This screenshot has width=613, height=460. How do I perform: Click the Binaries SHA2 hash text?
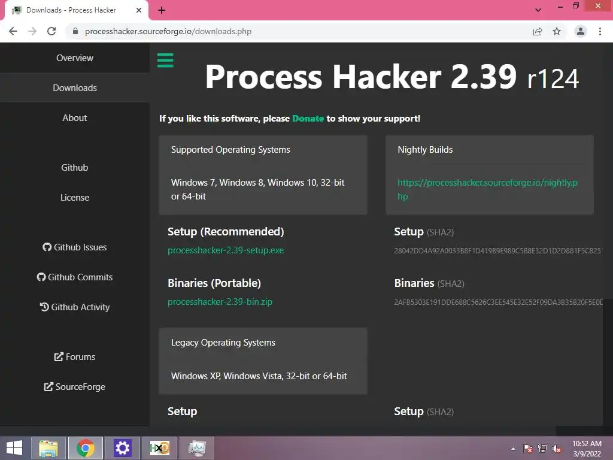[498, 302]
